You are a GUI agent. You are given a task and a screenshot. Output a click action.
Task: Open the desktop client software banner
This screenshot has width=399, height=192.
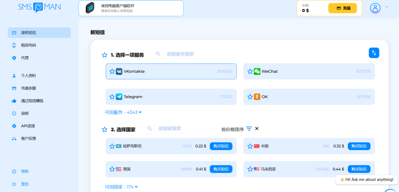click(131, 8)
